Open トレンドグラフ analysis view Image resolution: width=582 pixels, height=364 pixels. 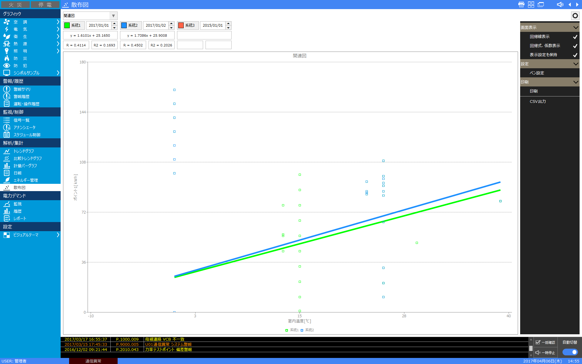[x=24, y=151]
